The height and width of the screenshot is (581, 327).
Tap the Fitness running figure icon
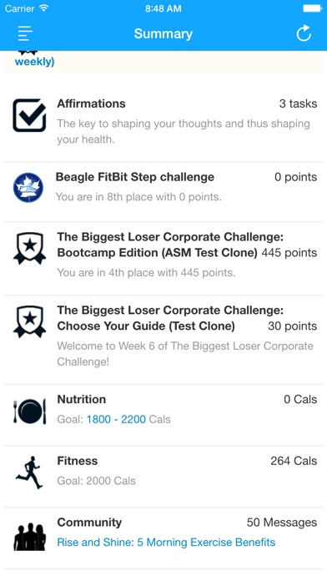point(30,472)
